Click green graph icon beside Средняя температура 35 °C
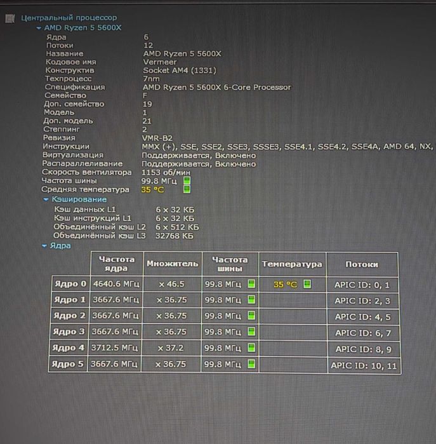The height and width of the screenshot is (444, 436). click(187, 189)
